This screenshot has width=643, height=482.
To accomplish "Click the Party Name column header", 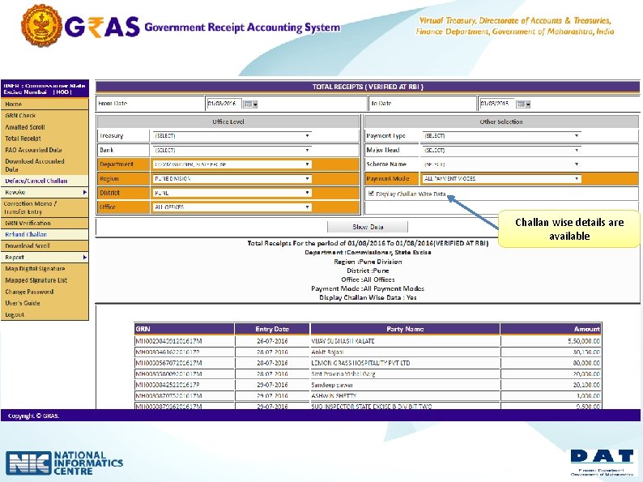I will pos(405,329).
